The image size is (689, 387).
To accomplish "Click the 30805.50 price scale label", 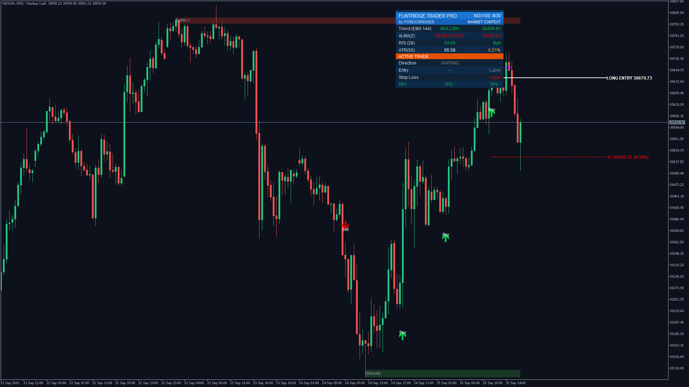I will pos(677,13).
